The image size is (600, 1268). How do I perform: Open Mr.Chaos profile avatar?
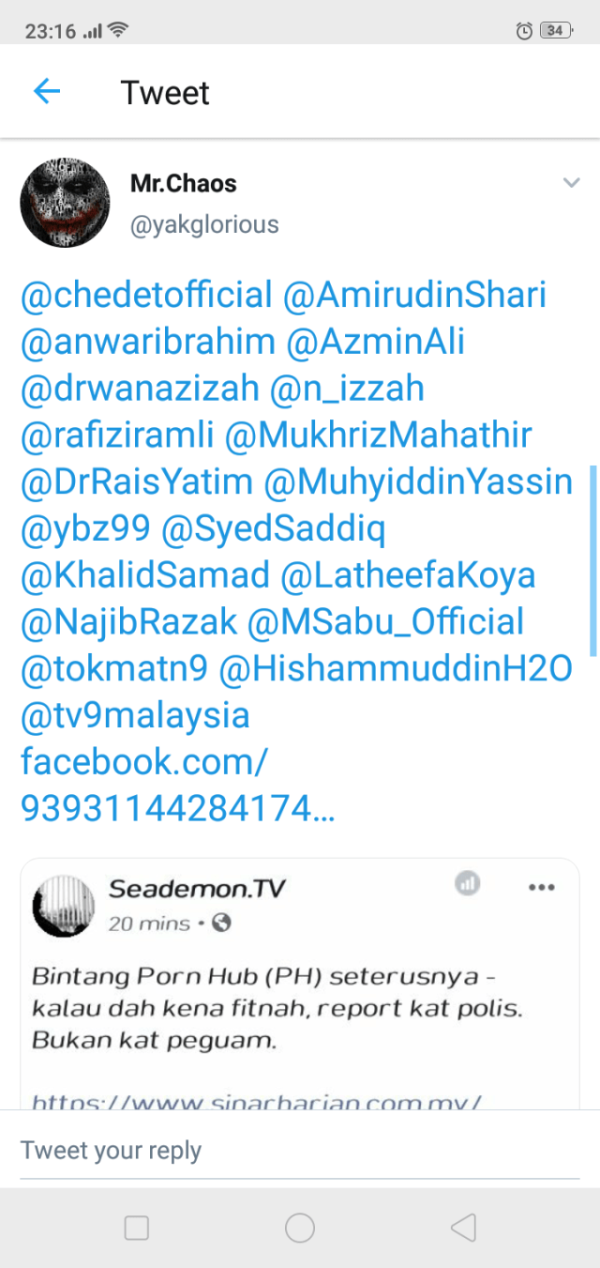(66, 203)
